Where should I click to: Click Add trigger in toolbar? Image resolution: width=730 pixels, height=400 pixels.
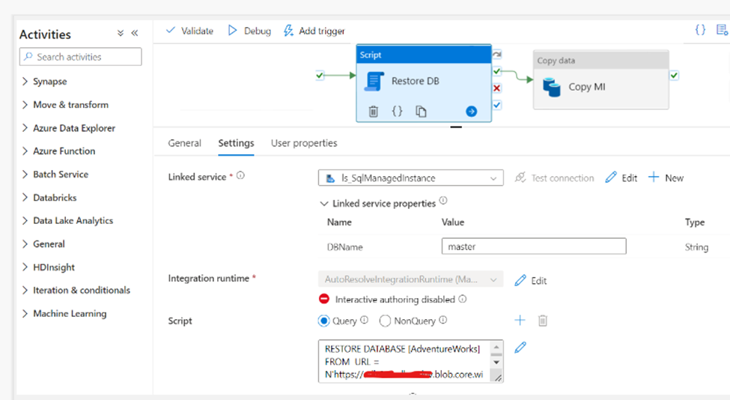click(x=314, y=31)
